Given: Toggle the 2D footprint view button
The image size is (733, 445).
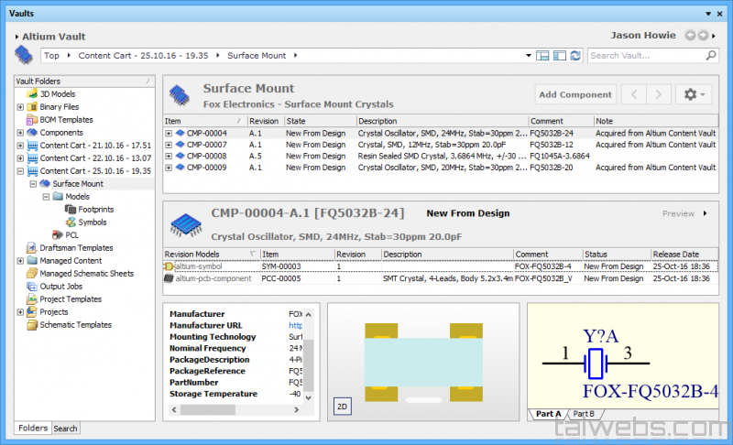Looking at the screenshot, I should (x=341, y=406).
